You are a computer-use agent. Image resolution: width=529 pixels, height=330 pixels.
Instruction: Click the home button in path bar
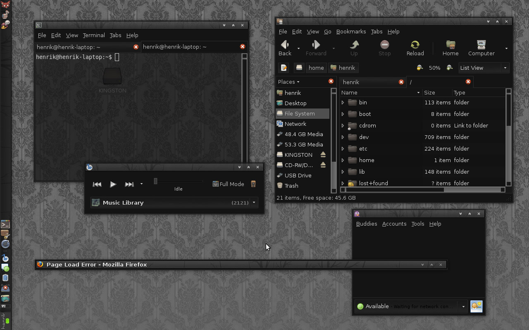click(316, 68)
